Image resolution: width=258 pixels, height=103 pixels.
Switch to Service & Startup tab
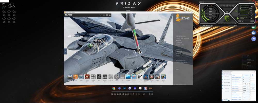click(x=227, y=83)
